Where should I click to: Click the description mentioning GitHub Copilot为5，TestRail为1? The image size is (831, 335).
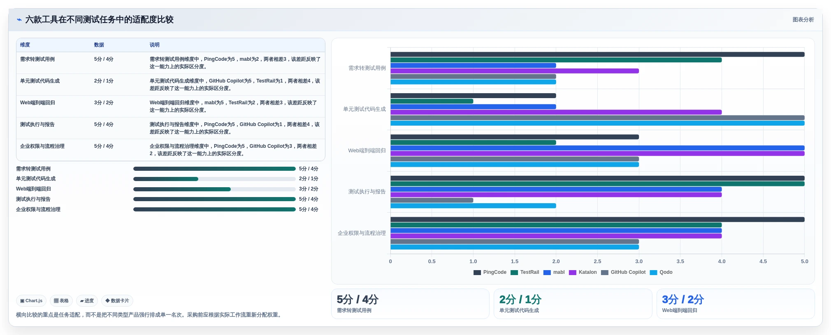tap(235, 85)
